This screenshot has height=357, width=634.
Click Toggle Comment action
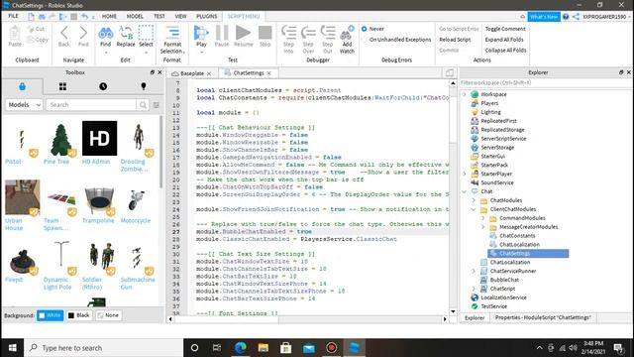[x=505, y=29]
